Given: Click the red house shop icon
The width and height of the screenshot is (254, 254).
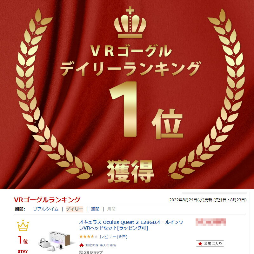Looking at the screenshot, I should point(82,245).
